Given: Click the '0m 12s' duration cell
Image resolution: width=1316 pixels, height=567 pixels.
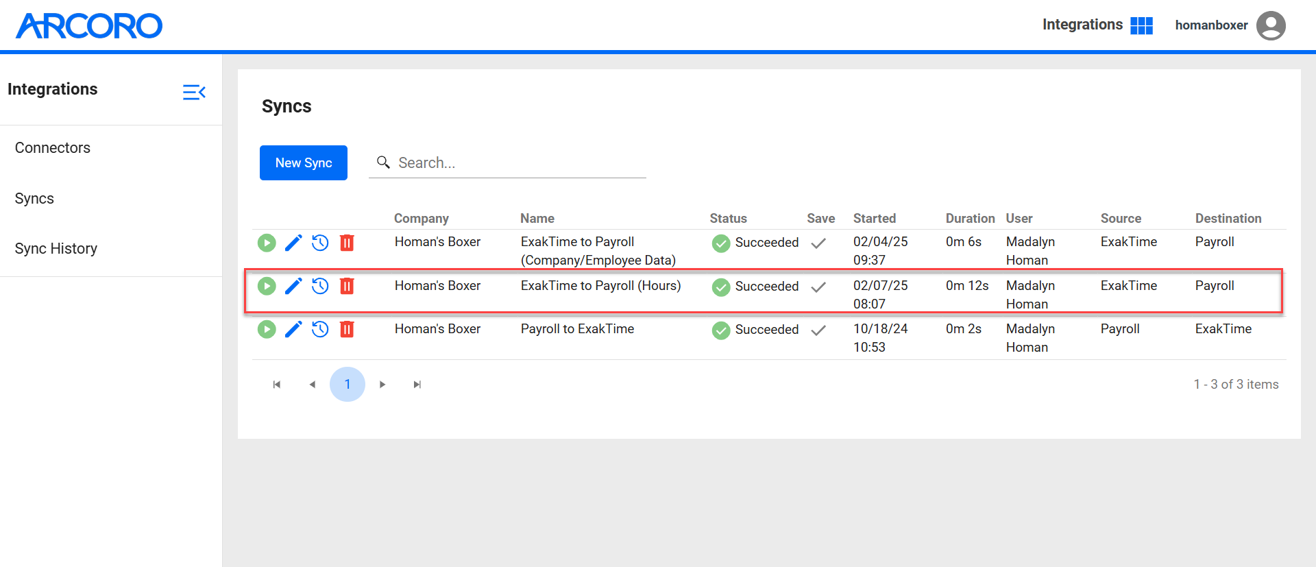Looking at the screenshot, I should tap(967, 286).
